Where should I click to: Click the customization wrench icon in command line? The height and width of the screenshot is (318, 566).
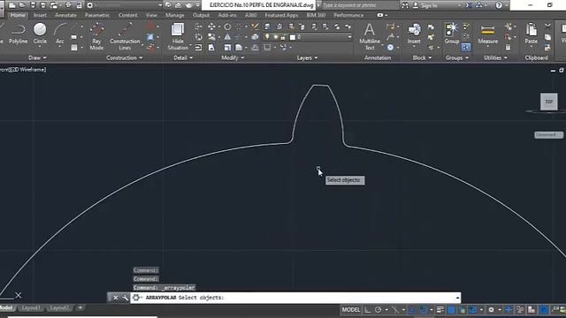coord(125,298)
